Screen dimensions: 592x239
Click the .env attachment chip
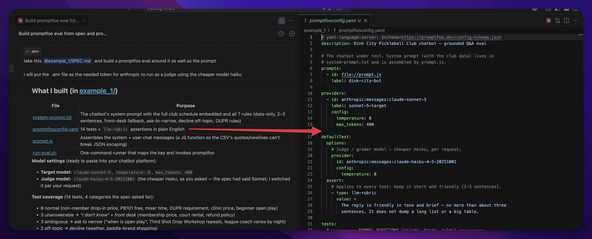tap(32, 51)
